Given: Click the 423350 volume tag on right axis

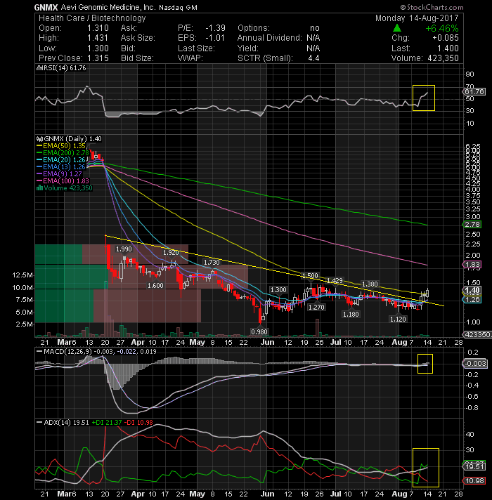Looking at the screenshot, I should (477, 335).
